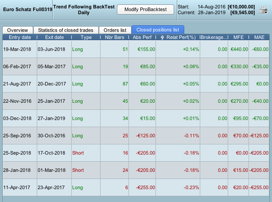Click the €15.00 Abs Perf value
Screen dimensions: 272x202
coord(148,118)
